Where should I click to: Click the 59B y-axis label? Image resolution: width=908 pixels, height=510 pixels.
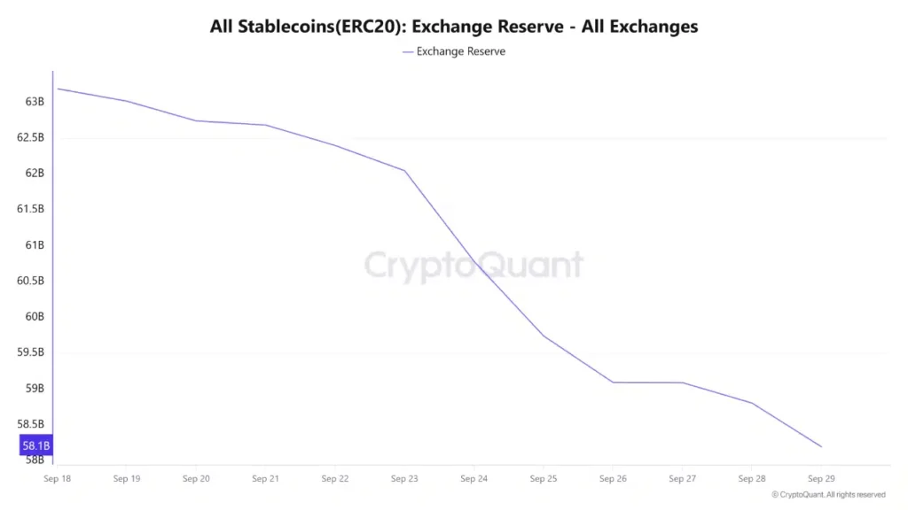coord(35,388)
